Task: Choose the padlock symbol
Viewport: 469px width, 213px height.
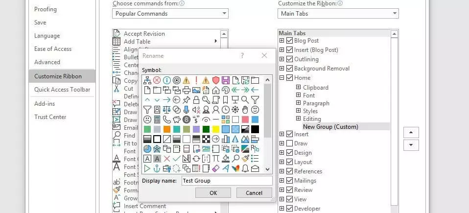Action: (196, 100)
